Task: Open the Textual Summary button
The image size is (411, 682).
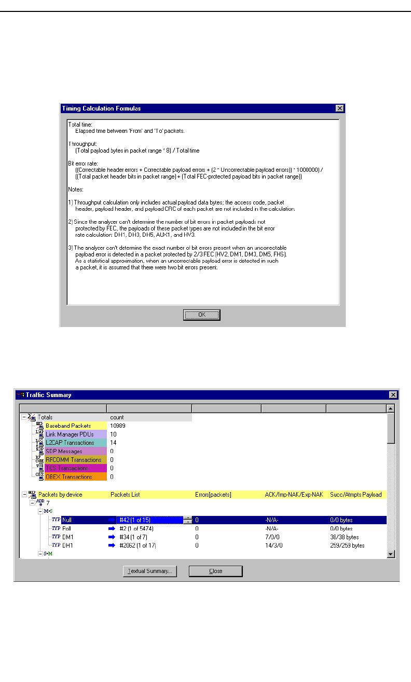Action: coord(150,571)
